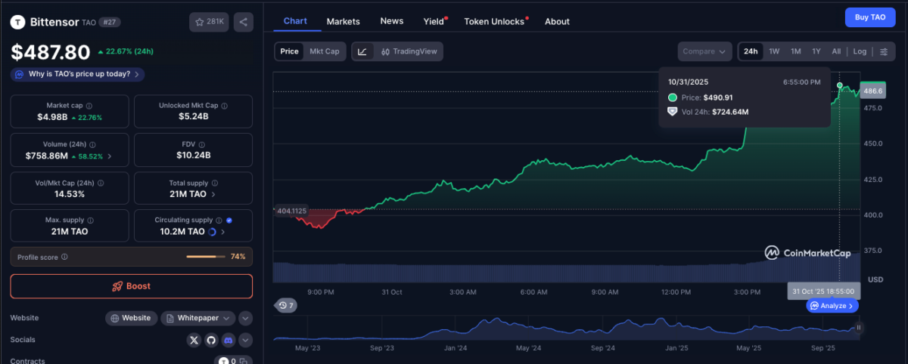Add Bittensor to watchlist via star button
Image resolution: width=908 pixels, height=364 pixels.
(x=210, y=22)
